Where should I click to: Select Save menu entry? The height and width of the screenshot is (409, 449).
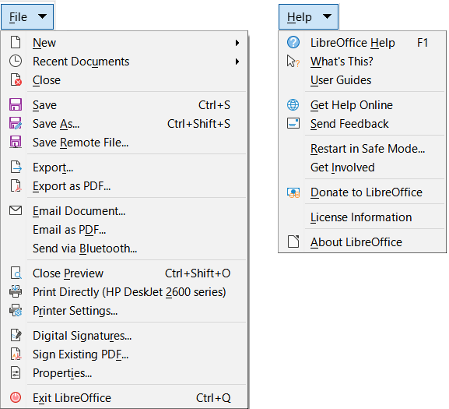click(124, 105)
